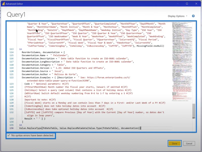Click 'Documentation.Version' on line 119
Image resolution: width=202 pixels, height=152 pixels.
[x=35, y=68]
